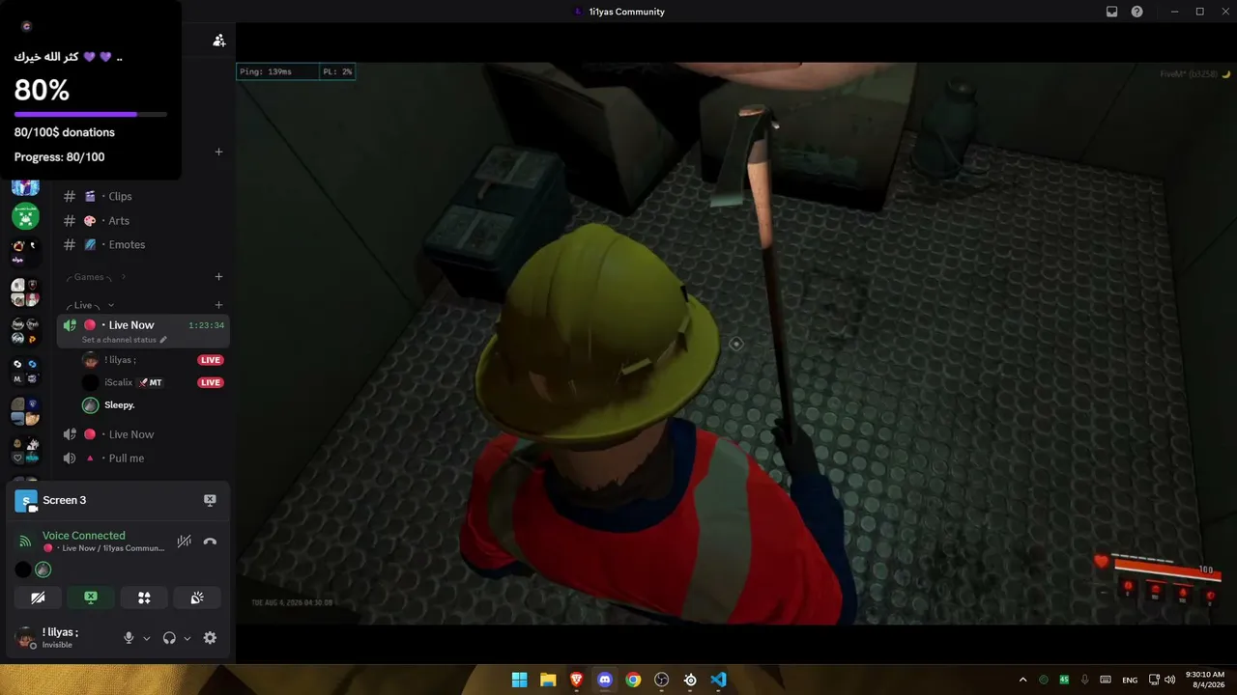This screenshot has width=1237, height=695.
Task: Open Discord User Settings
Action: coord(210,638)
